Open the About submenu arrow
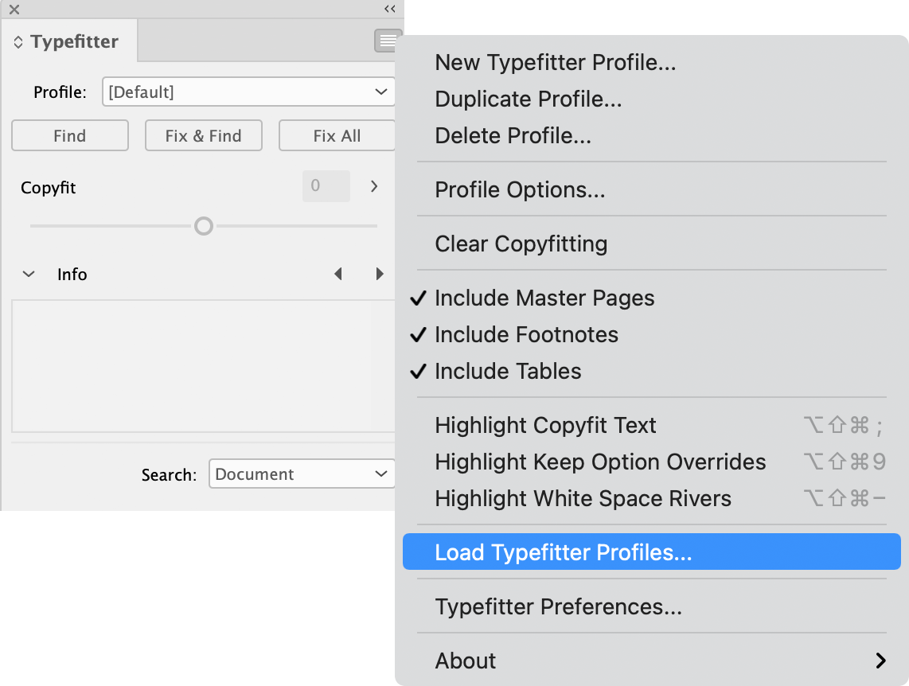Image resolution: width=909 pixels, height=686 pixels. [x=880, y=661]
